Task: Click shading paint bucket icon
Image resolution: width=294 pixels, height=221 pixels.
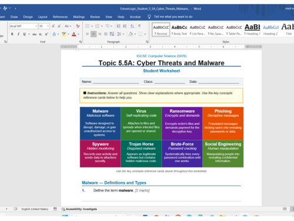Action: (131, 34)
